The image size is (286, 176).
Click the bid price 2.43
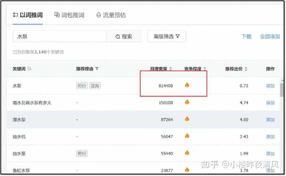244,137
